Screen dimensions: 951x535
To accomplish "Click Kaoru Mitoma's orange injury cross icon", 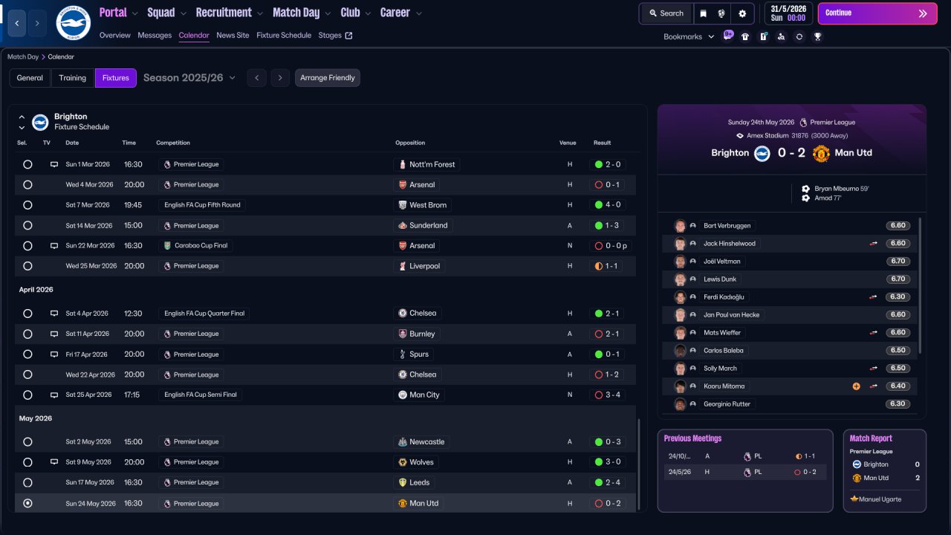I will click(x=856, y=386).
